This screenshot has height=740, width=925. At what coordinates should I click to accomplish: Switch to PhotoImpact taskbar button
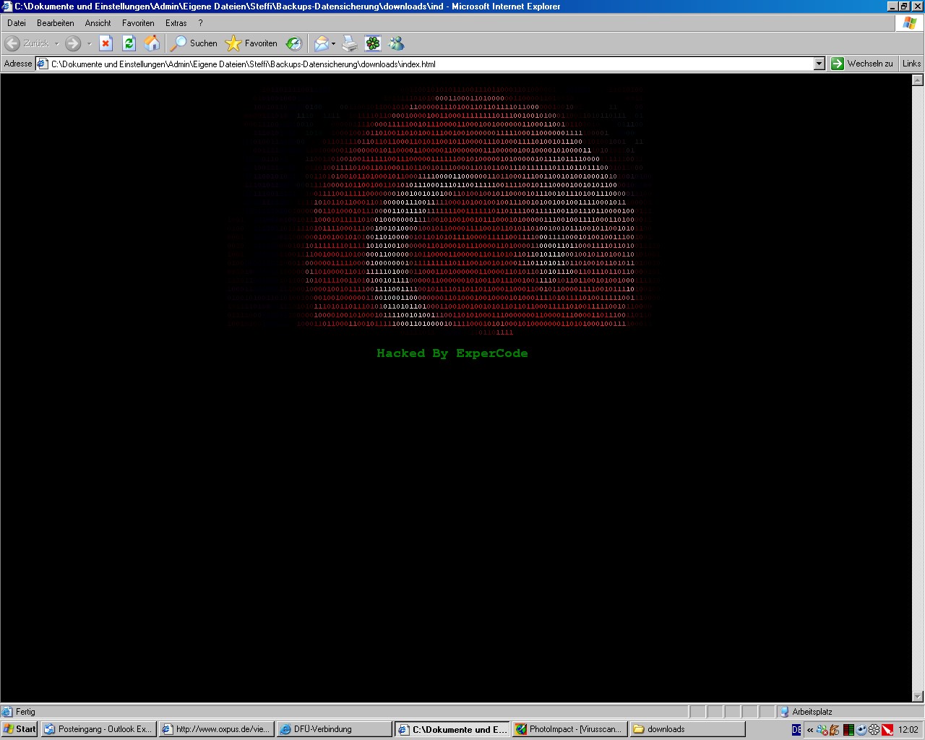pos(568,729)
